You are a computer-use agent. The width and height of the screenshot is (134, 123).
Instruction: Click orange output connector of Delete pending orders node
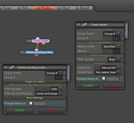point(36,55)
